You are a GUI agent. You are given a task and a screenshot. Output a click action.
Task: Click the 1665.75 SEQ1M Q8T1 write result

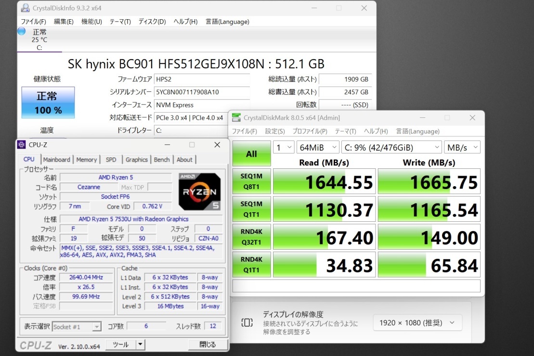[x=429, y=181]
